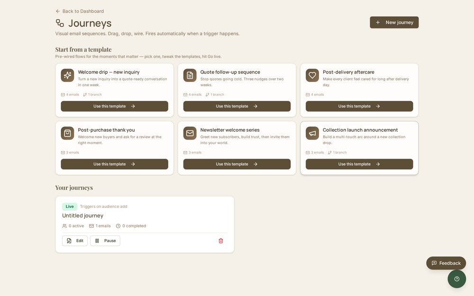Click the 'Your journeys' heading
This screenshot has height=296, width=474.
(74, 188)
